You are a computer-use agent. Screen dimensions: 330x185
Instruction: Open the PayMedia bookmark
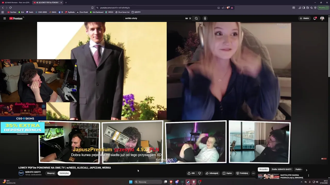point(70,12)
